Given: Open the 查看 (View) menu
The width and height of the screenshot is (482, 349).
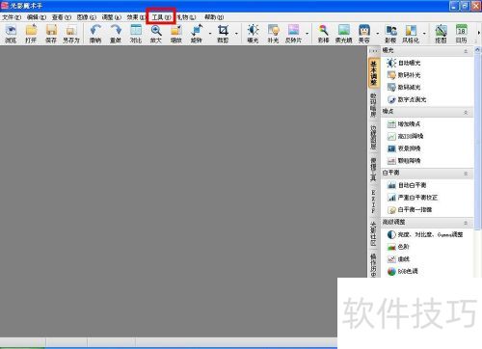Looking at the screenshot, I should tap(62, 17).
